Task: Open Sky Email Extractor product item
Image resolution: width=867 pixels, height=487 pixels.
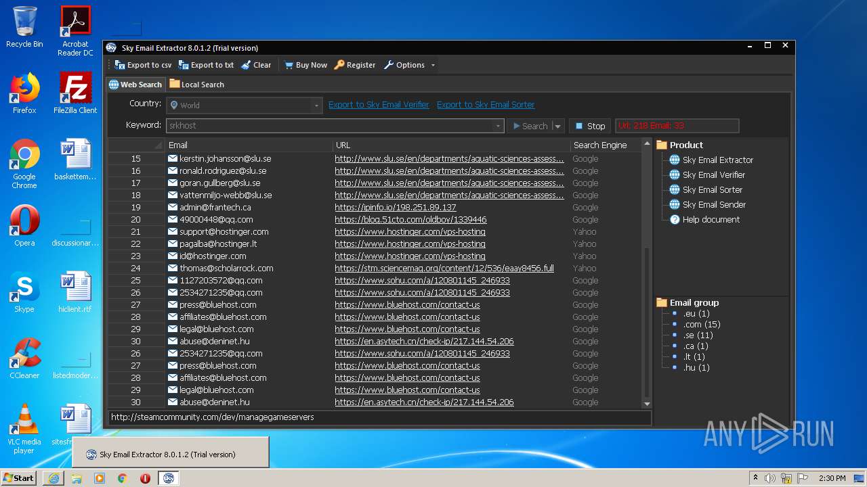Action: [711, 160]
